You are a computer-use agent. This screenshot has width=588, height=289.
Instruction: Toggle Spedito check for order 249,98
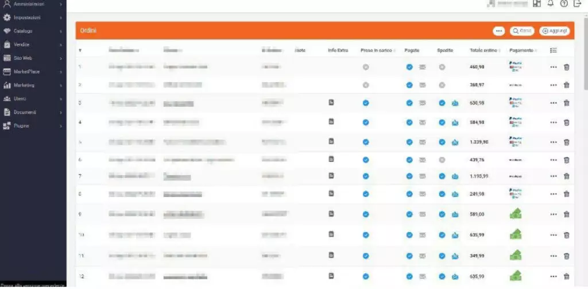[442, 194]
